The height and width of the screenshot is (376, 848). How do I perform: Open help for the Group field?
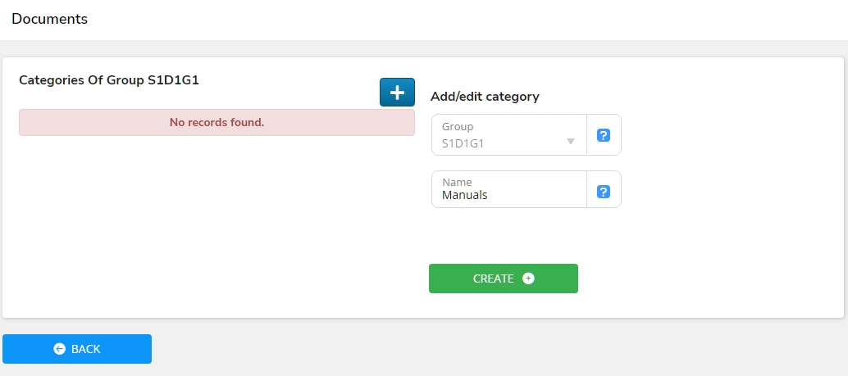604,135
